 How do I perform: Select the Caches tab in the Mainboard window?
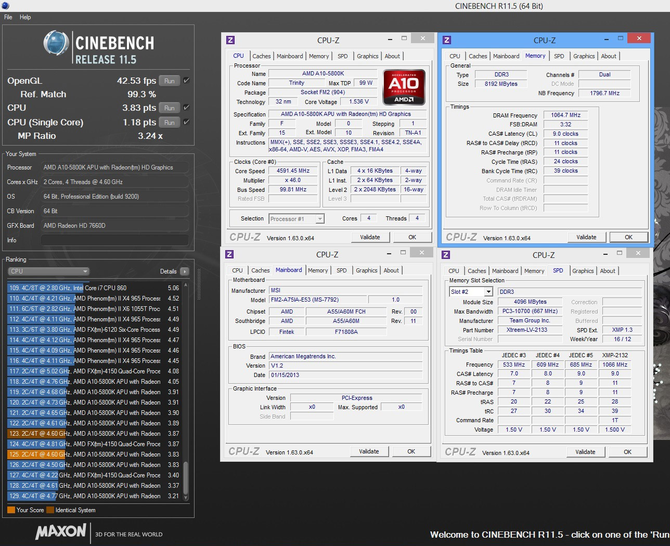coord(261,270)
